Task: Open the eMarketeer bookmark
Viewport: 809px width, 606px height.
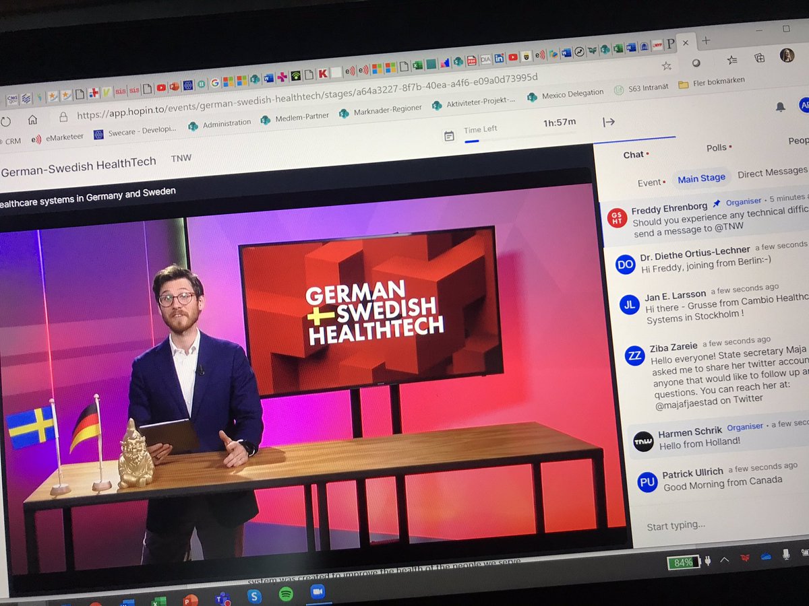Action: pyautogui.click(x=57, y=137)
